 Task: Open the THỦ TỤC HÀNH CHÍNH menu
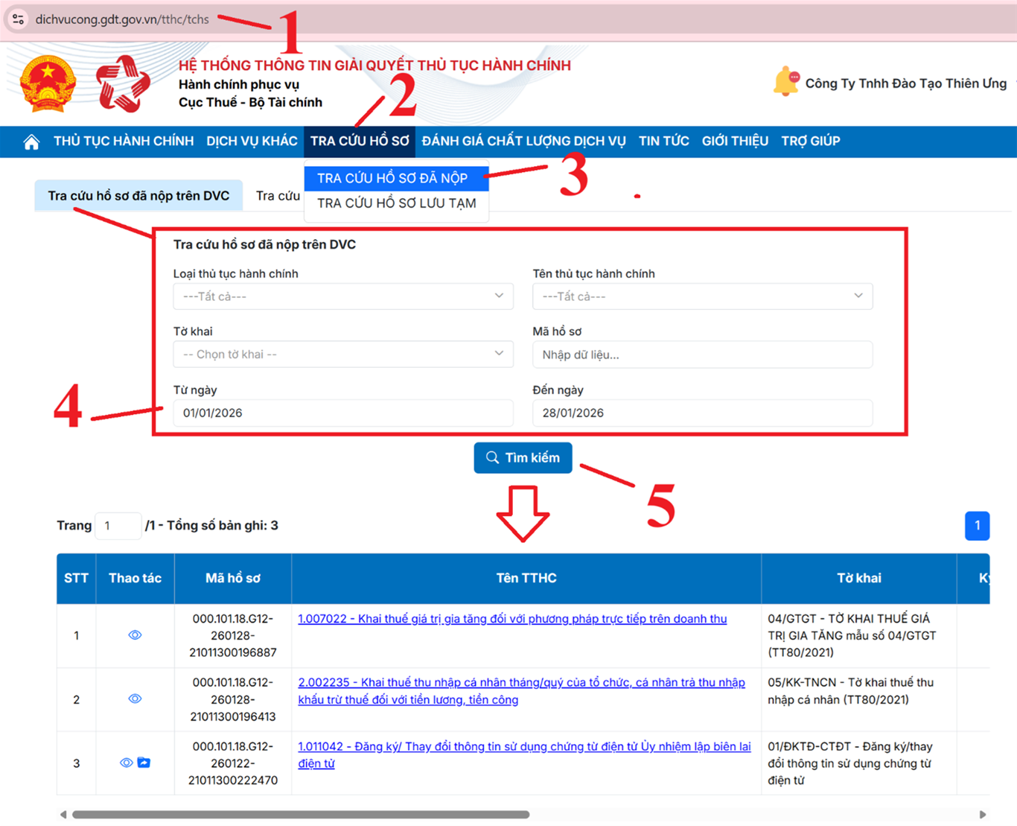pos(124,142)
